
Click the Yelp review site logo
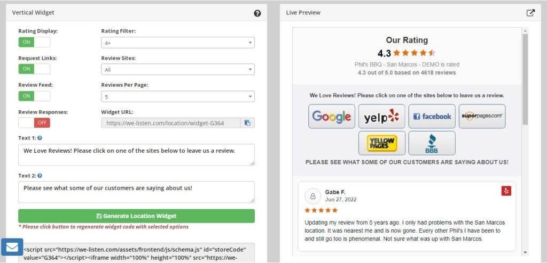pyautogui.click(x=381, y=116)
